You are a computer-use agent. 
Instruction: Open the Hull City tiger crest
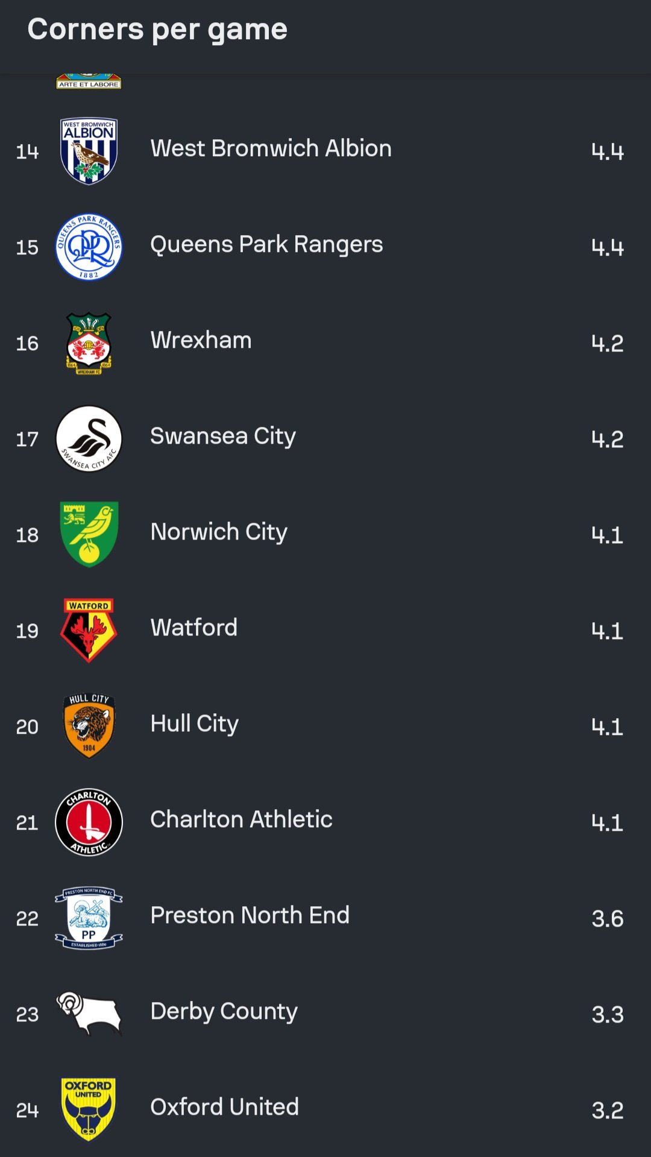89,726
